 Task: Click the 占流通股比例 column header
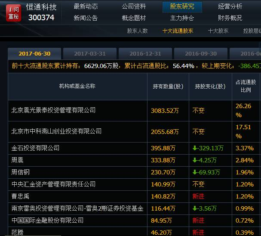[246, 86]
